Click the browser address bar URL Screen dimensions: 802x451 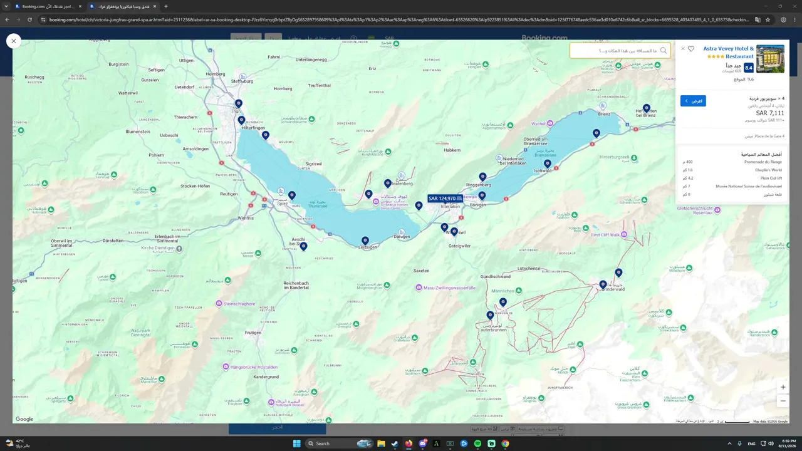398,19
